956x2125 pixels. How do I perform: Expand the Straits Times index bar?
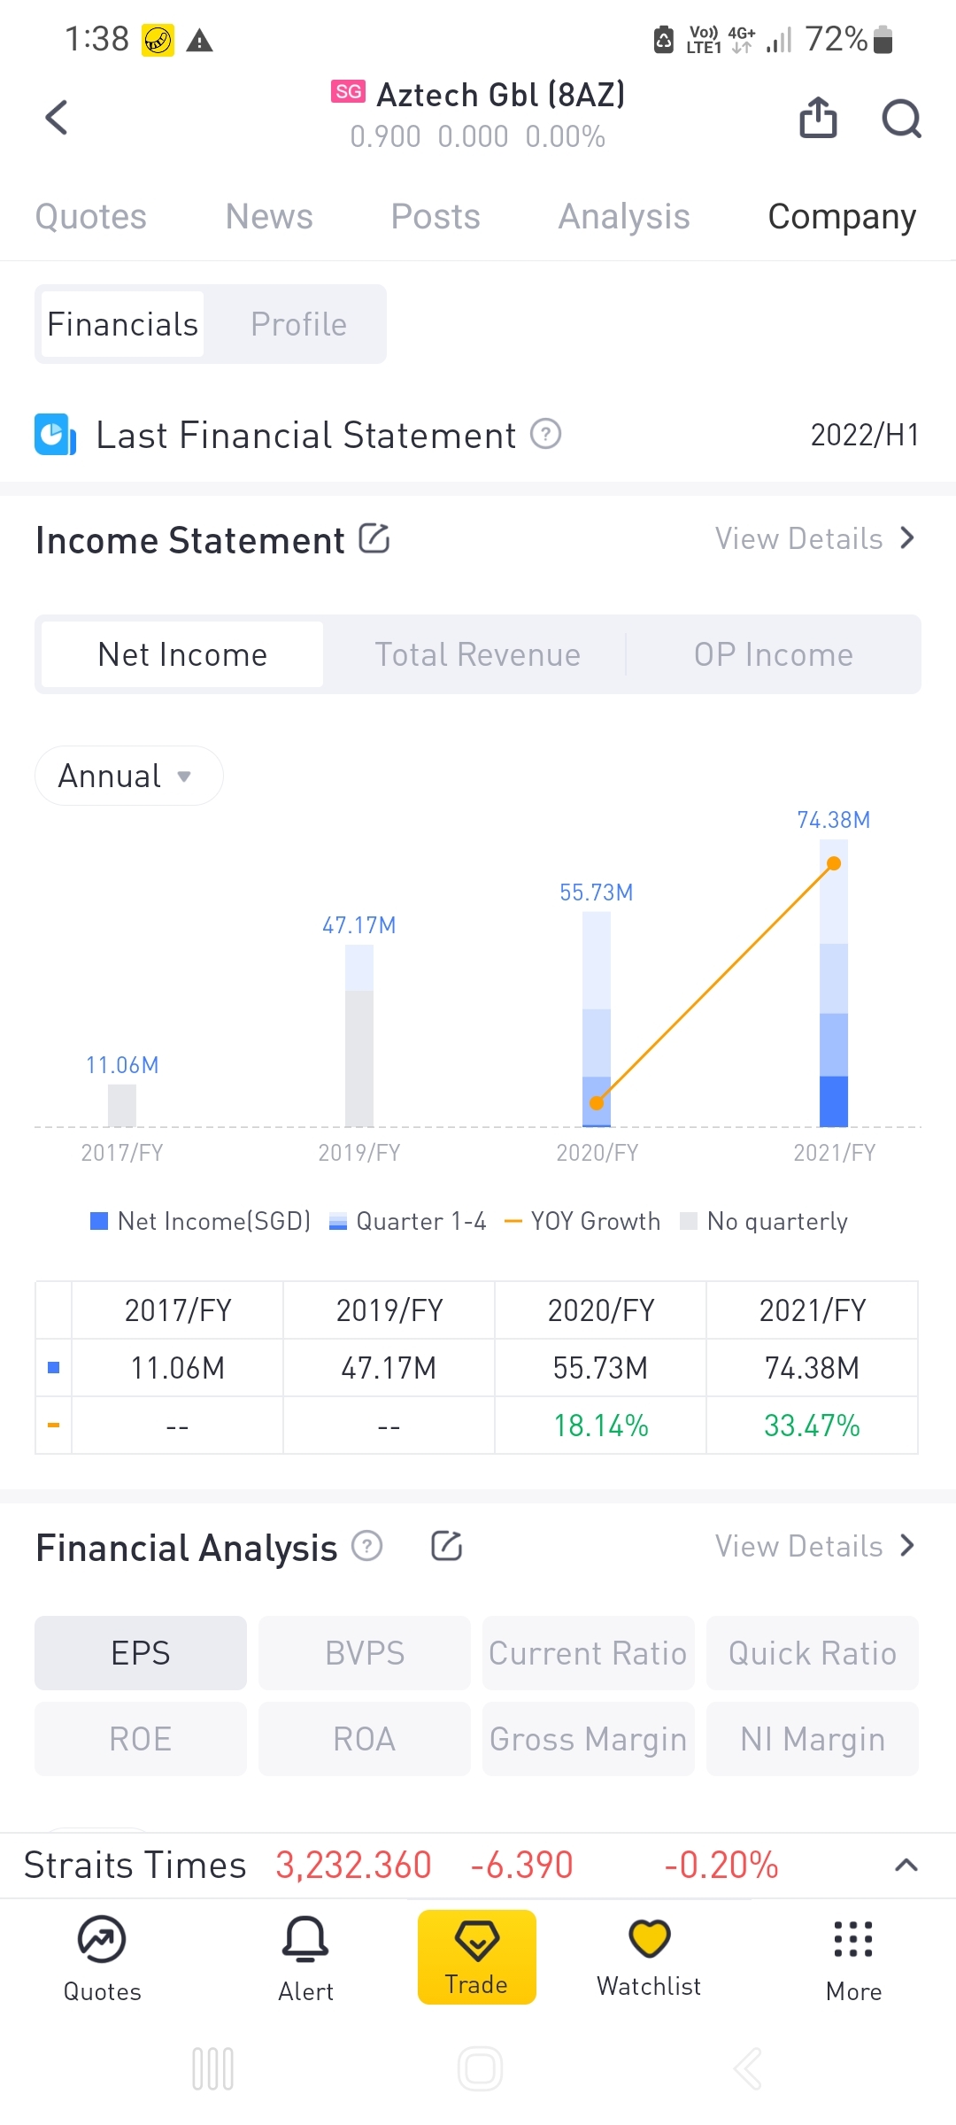(906, 1865)
